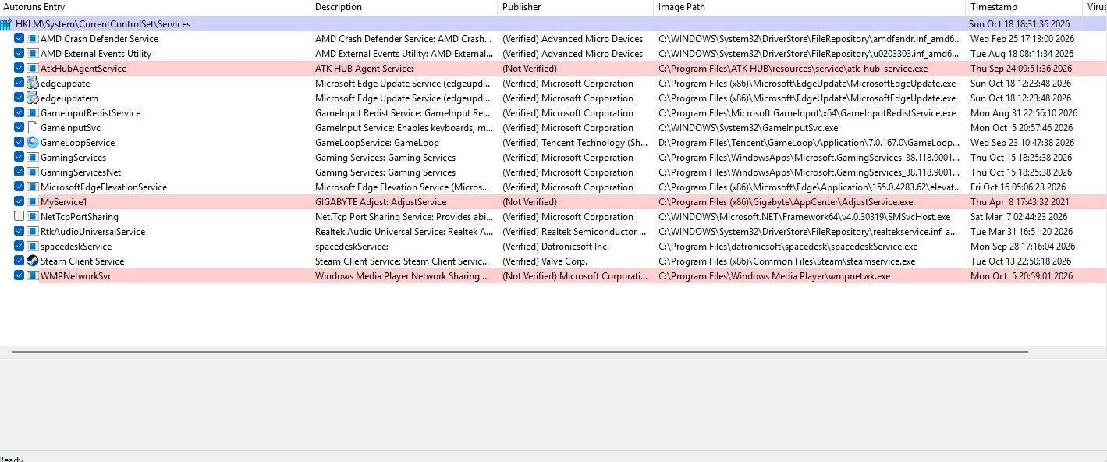Viewport: 1107px width, 462px height.
Task: Uncheck the WMPNetworkSvc checkbox
Action: tap(19, 276)
